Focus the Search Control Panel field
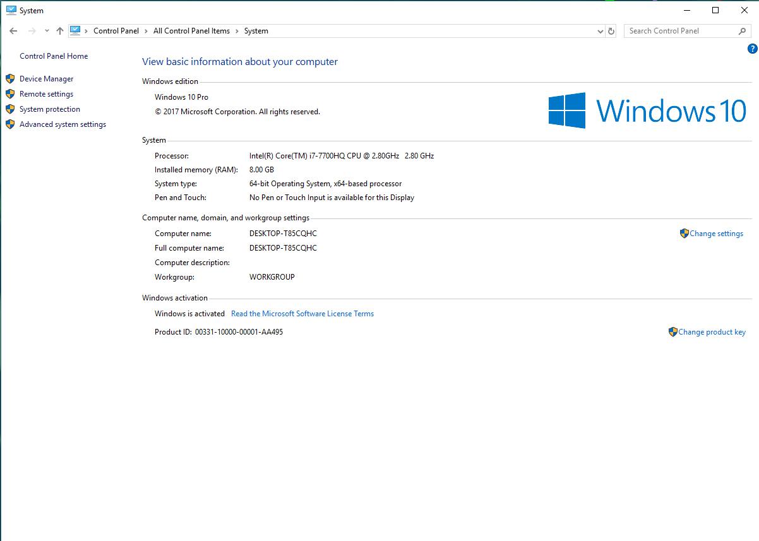Viewport: 759px width, 541px height. [x=687, y=31]
